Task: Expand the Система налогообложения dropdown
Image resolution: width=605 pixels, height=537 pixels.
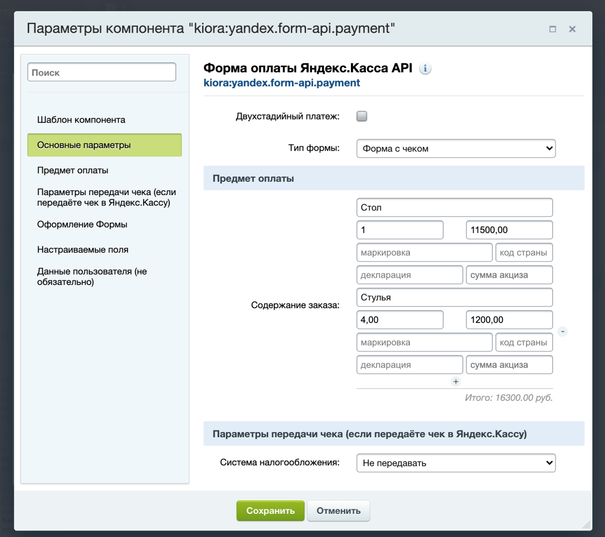Action: click(456, 463)
